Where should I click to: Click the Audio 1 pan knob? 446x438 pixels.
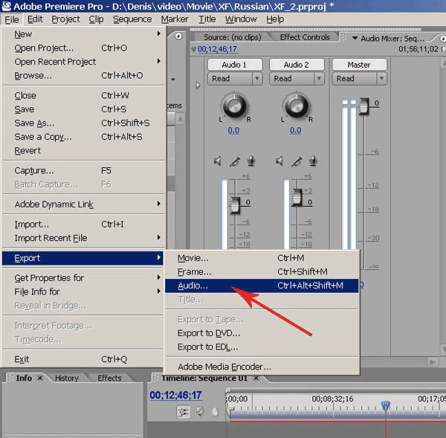point(234,106)
